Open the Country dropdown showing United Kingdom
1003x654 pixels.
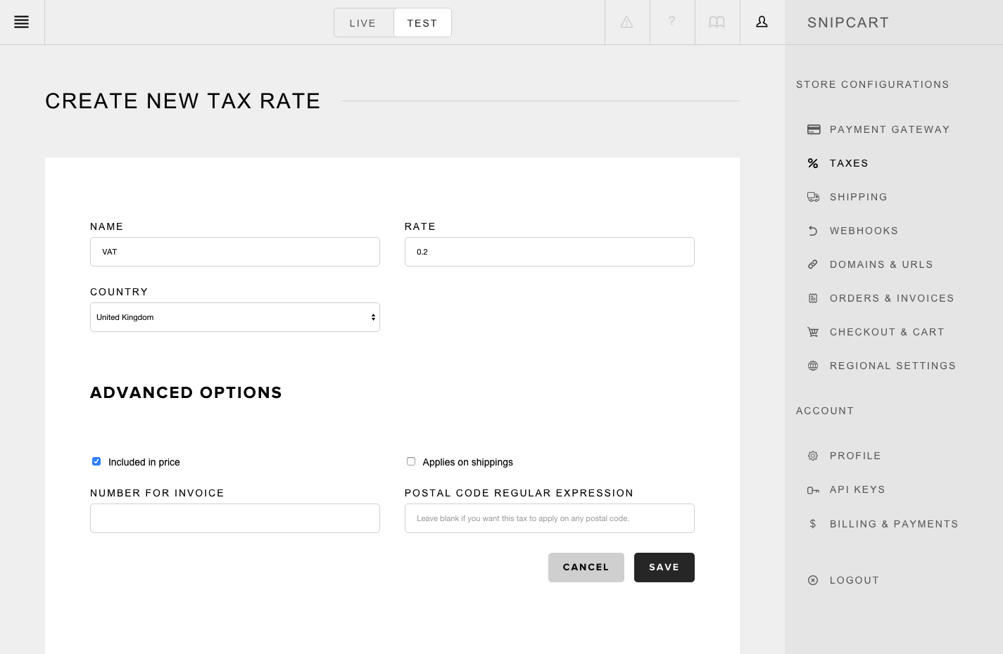coord(235,317)
